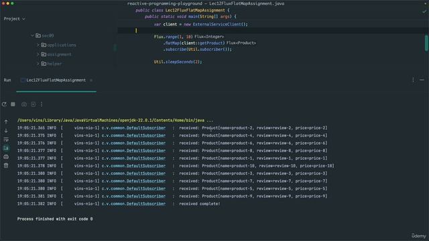
Task: Click the Run tool window label
Action: (7, 80)
